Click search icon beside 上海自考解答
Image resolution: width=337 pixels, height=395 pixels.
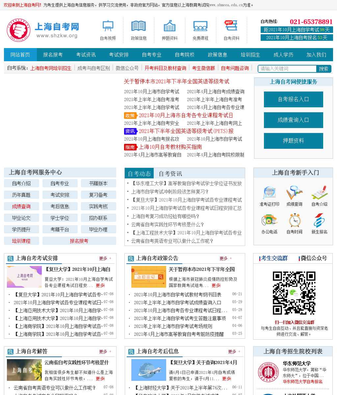(x=11, y=352)
